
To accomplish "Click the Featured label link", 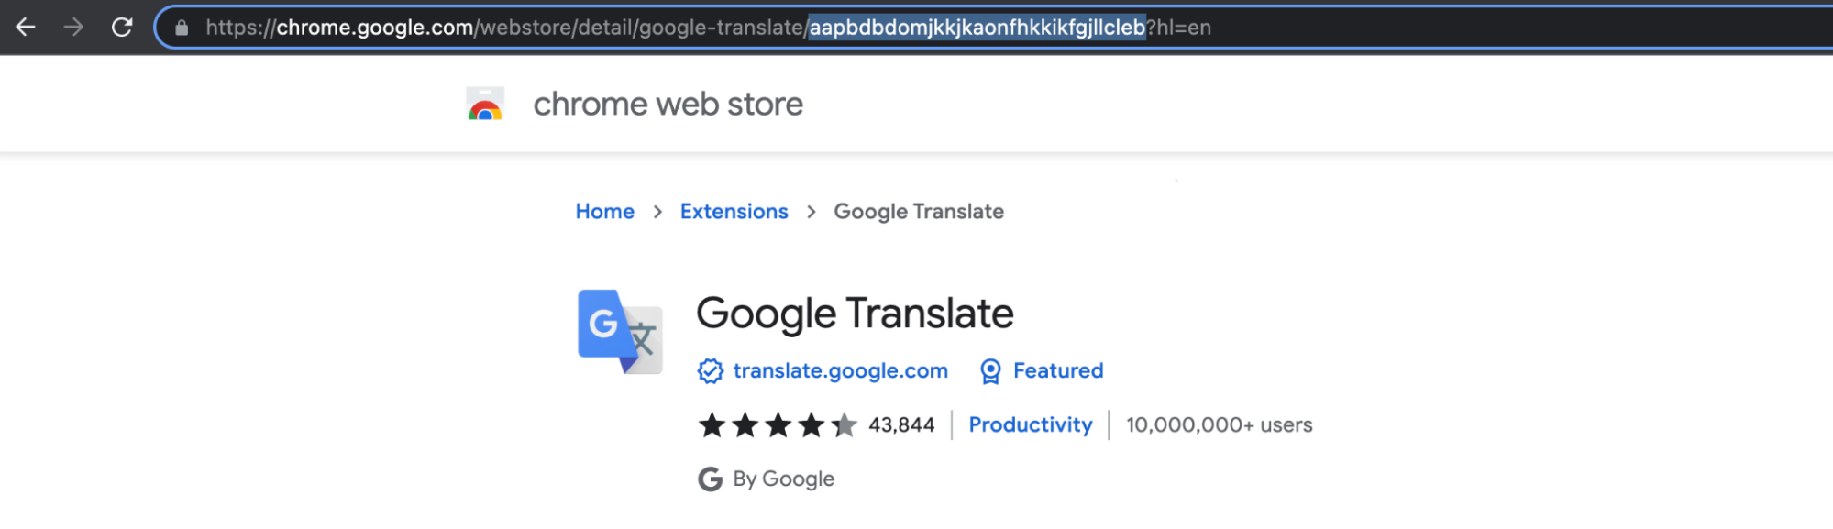I will [x=1058, y=371].
